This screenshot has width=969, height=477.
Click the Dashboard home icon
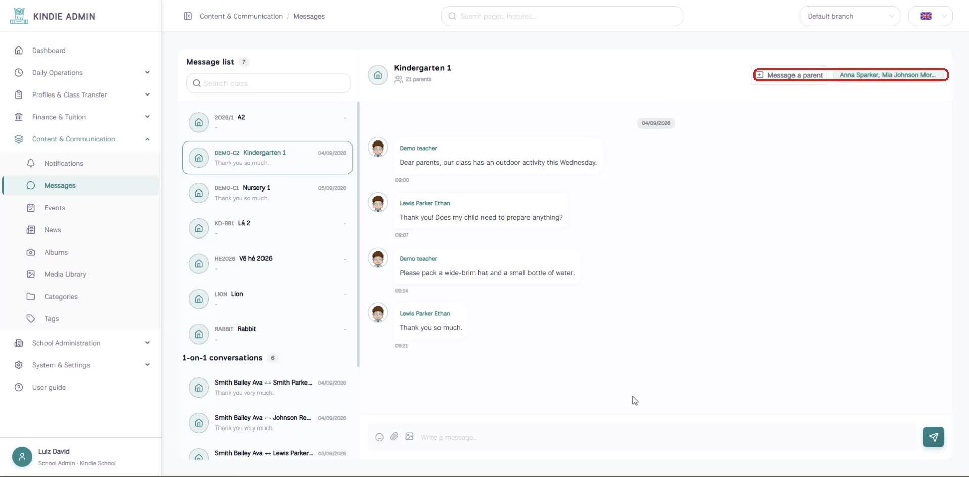(x=19, y=51)
